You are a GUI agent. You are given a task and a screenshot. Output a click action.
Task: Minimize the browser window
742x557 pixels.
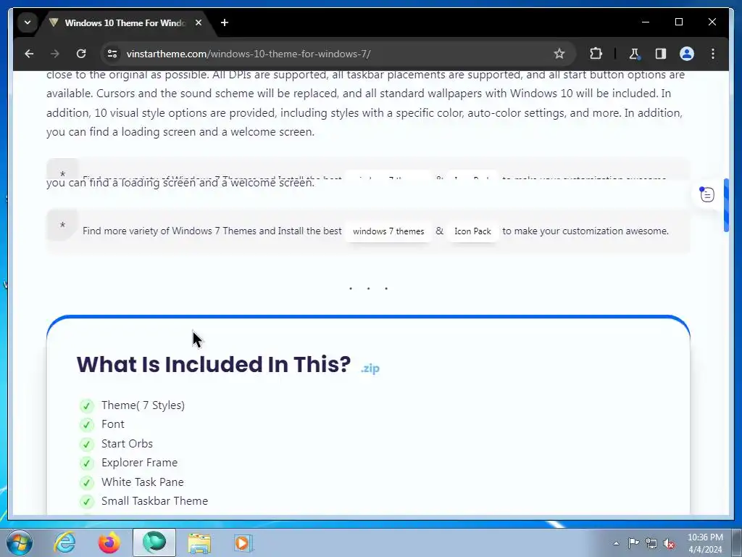(x=646, y=22)
